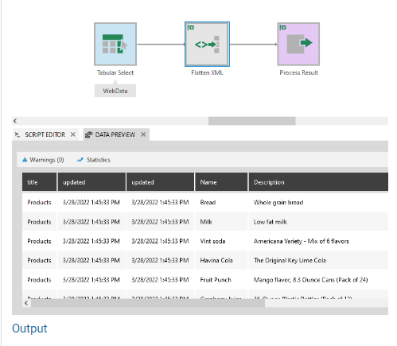Click the WebData label under Tabular Select

point(115,91)
